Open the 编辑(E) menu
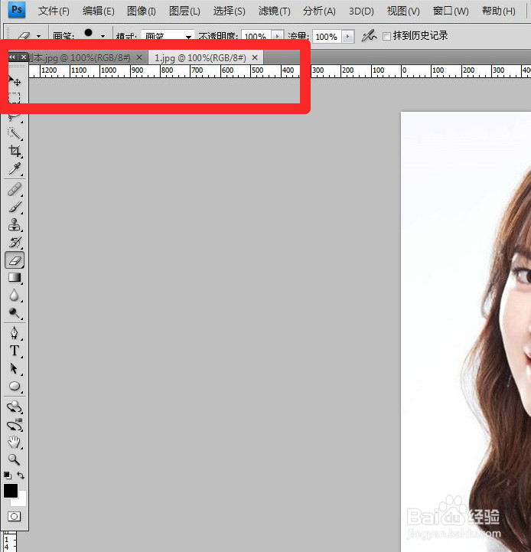The height and width of the screenshot is (552, 531). pyautogui.click(x=98, y=11)
